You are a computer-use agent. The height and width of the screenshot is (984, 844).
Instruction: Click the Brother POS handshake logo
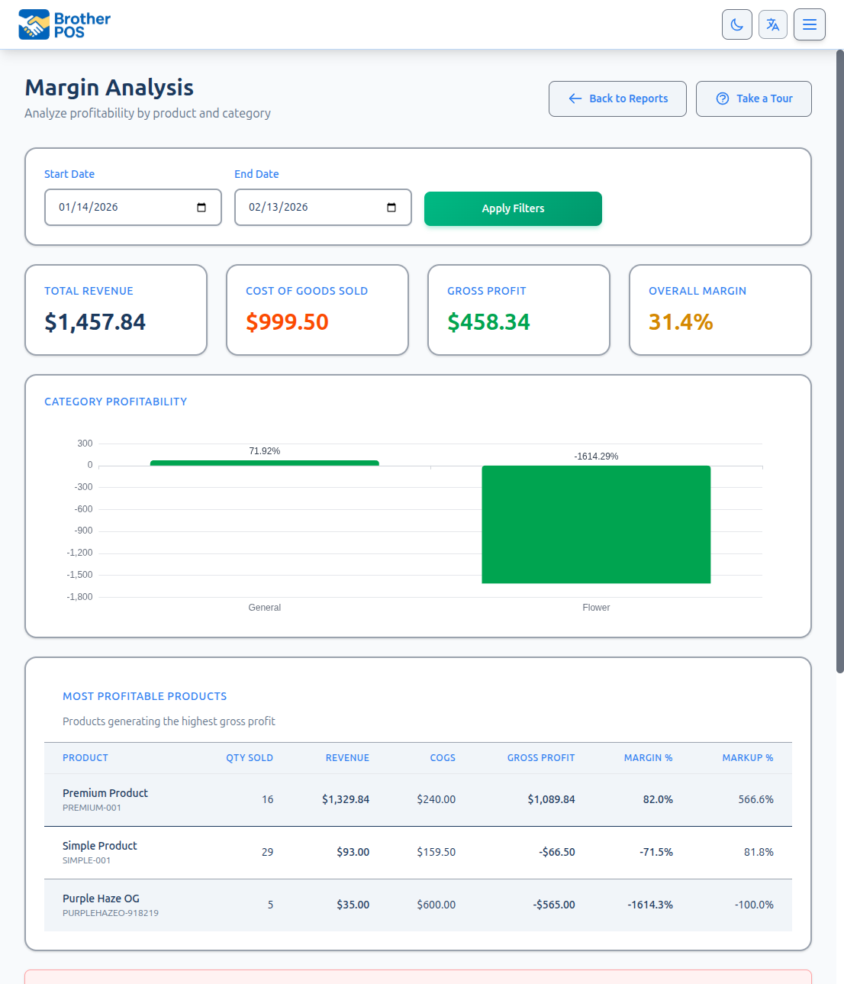click(x=32, y=24)
